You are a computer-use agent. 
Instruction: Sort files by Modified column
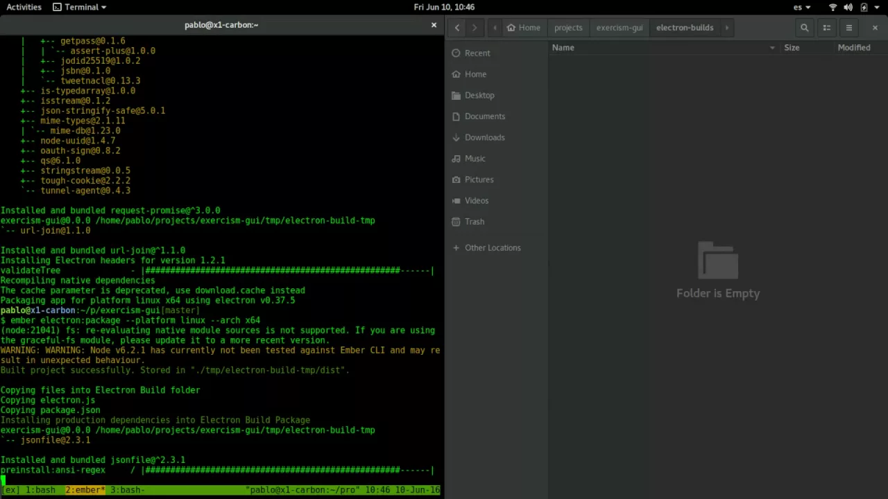(860, 48)
